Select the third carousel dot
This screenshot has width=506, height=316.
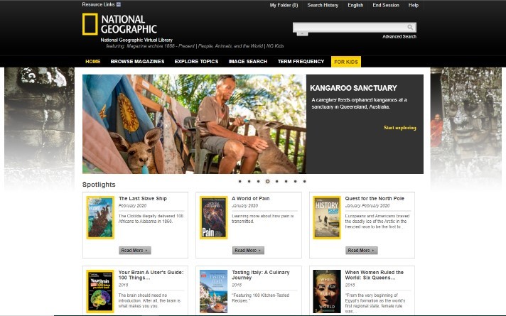coord(258,181)
